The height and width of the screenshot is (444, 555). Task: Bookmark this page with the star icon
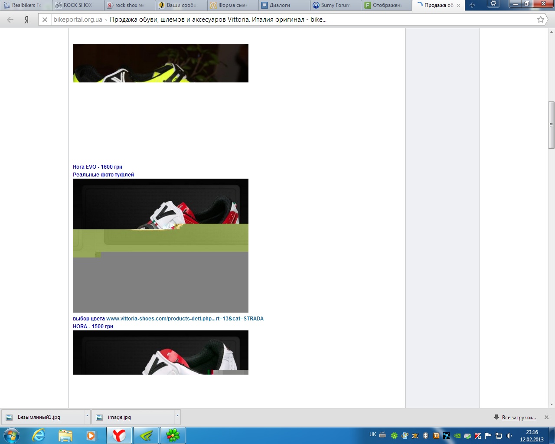tap(540, 20)
